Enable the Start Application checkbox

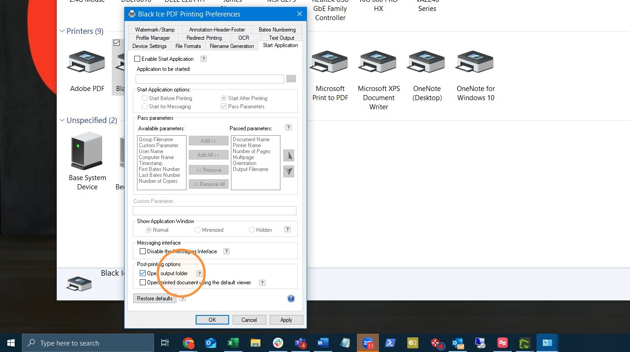[137, 59]
